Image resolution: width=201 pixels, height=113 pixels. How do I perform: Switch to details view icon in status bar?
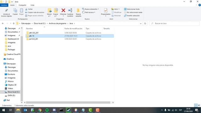(196, 105)
